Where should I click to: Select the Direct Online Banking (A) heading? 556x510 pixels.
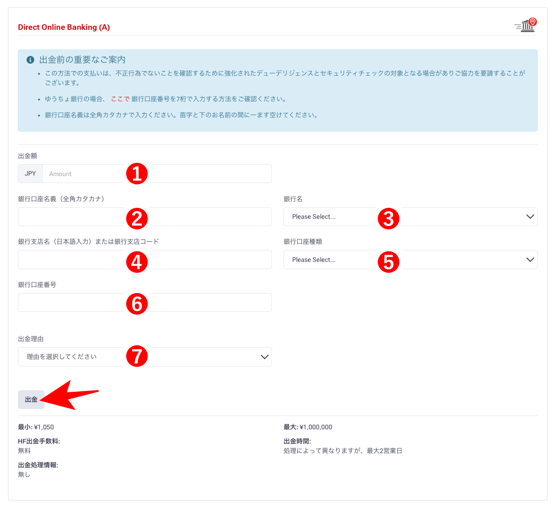click(x=64, y=27)
